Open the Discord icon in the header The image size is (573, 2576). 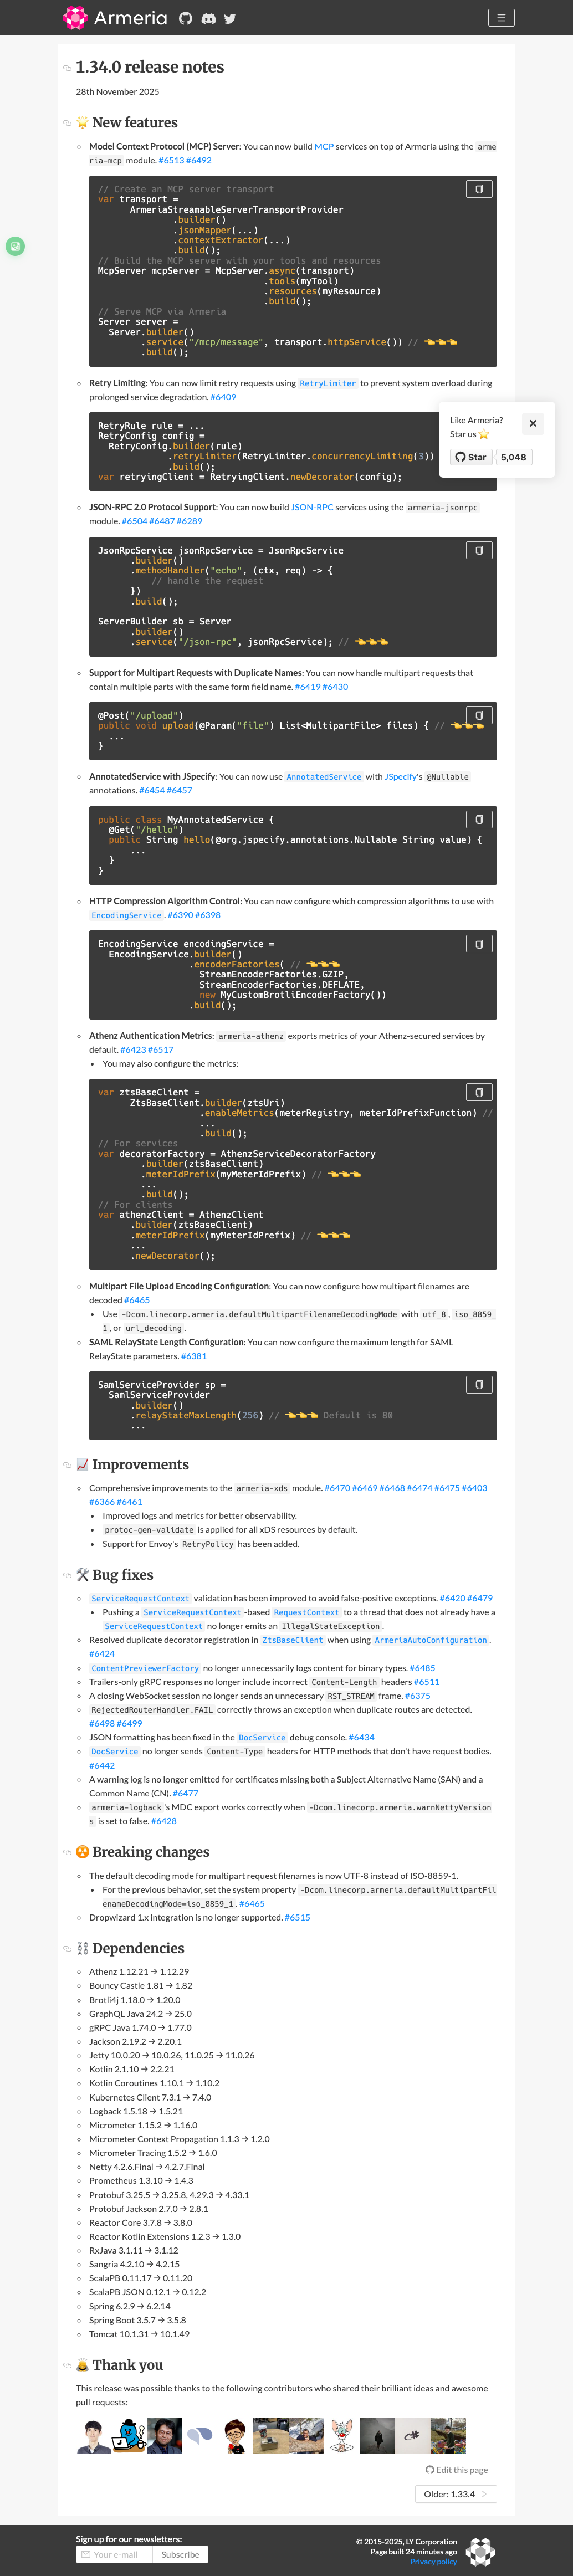[208, 18]
